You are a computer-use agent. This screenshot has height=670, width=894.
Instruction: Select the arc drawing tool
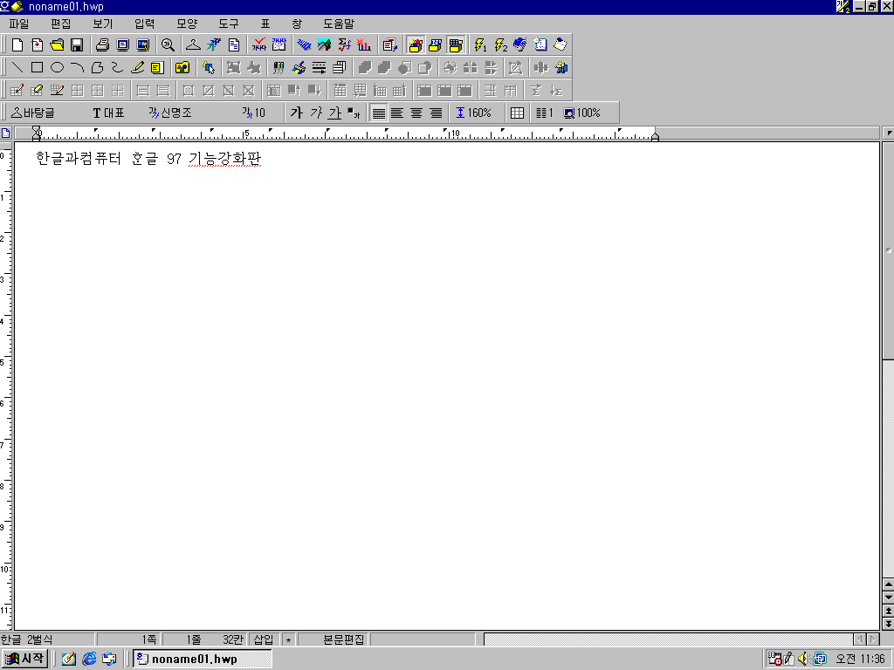(77, 68)
